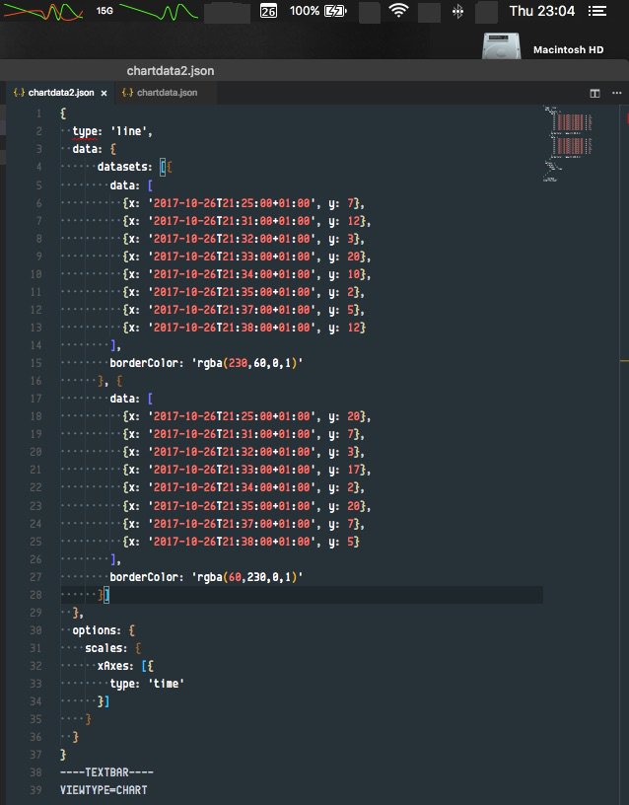Click the window title chartdata2.json
Image resolution: width=629 pixels, height=805 pixels.
pos(171,71)
